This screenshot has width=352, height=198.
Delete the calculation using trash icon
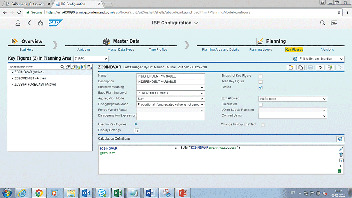coord(341,155)
